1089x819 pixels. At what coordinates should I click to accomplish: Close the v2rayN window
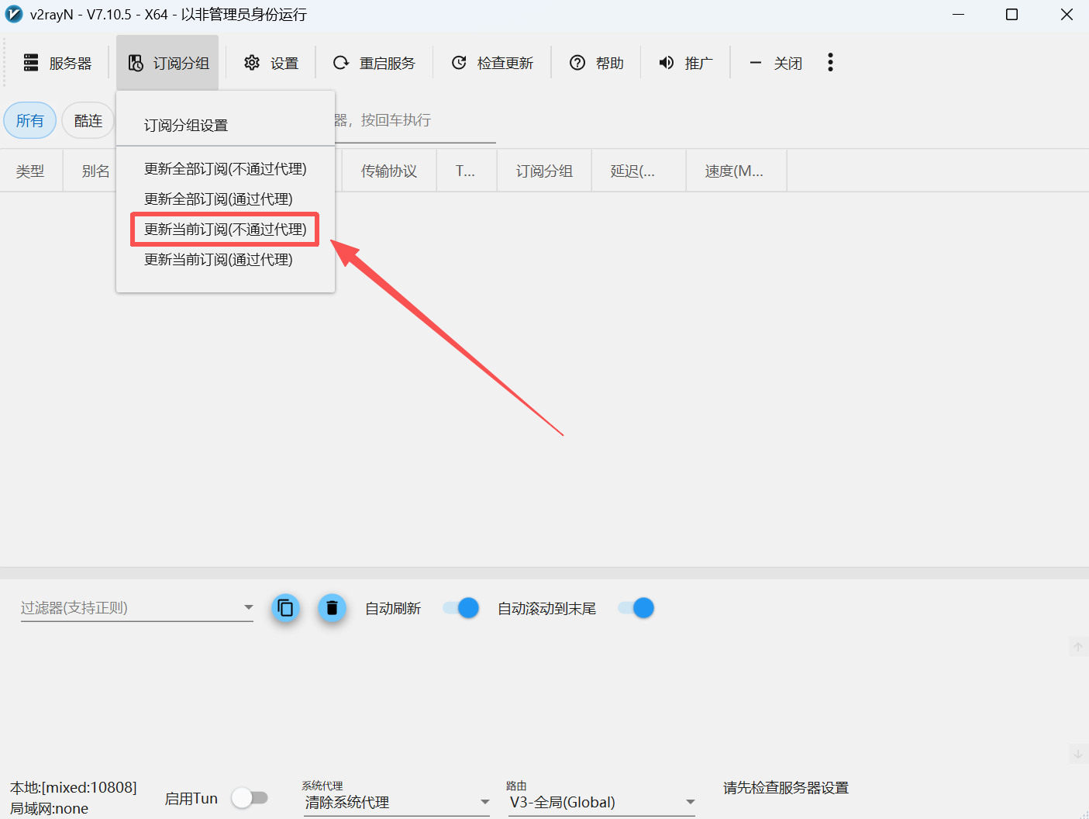[1067, 15]
